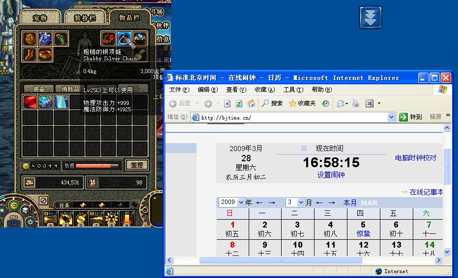Screen dimensions: 458x278
Task: Use the Lv.13 fire skill on key S
Action: tap(66, 218)
